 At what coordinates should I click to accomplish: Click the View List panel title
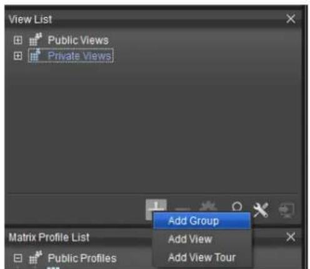[31, 19]
